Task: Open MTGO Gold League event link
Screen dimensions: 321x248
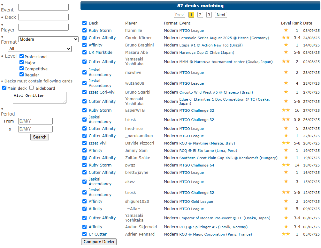Action: click(196, 202)
